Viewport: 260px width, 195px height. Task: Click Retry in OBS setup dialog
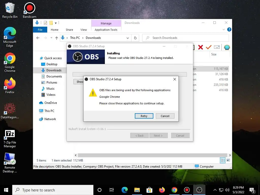click(x=144, y=116)
